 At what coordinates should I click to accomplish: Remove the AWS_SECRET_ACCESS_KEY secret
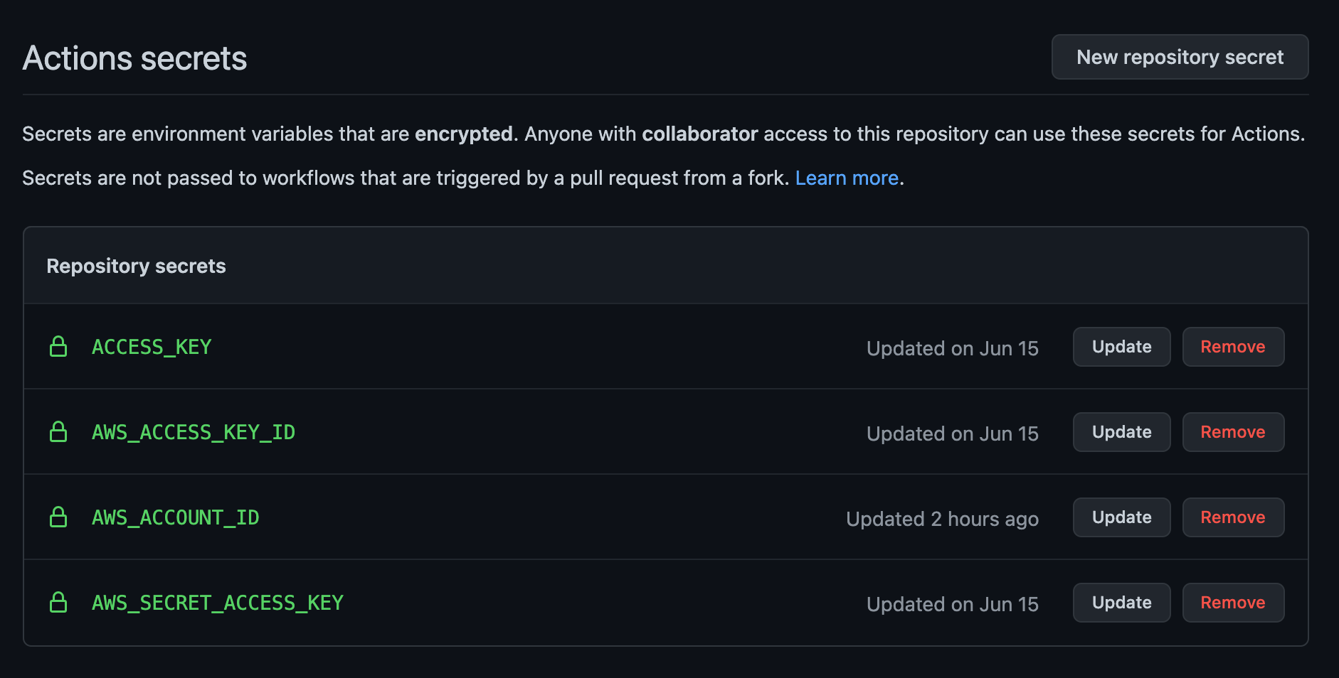click(1233, 603)
